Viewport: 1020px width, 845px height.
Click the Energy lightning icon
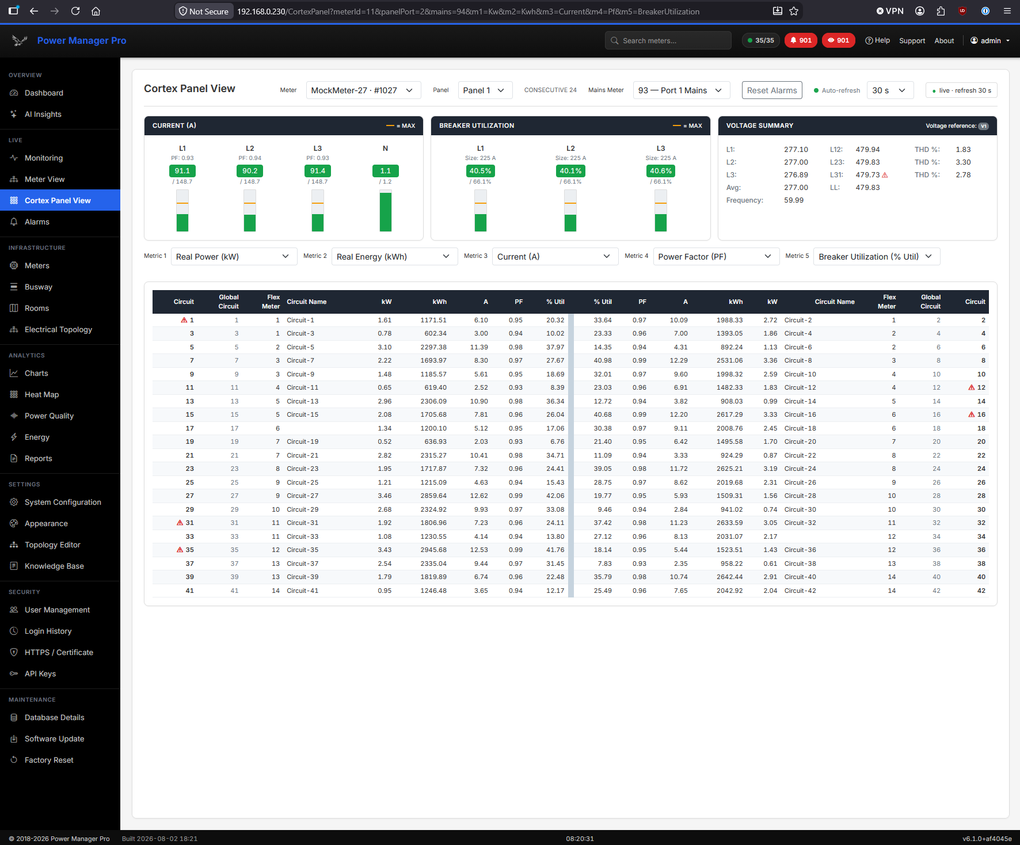click(14, 437)
